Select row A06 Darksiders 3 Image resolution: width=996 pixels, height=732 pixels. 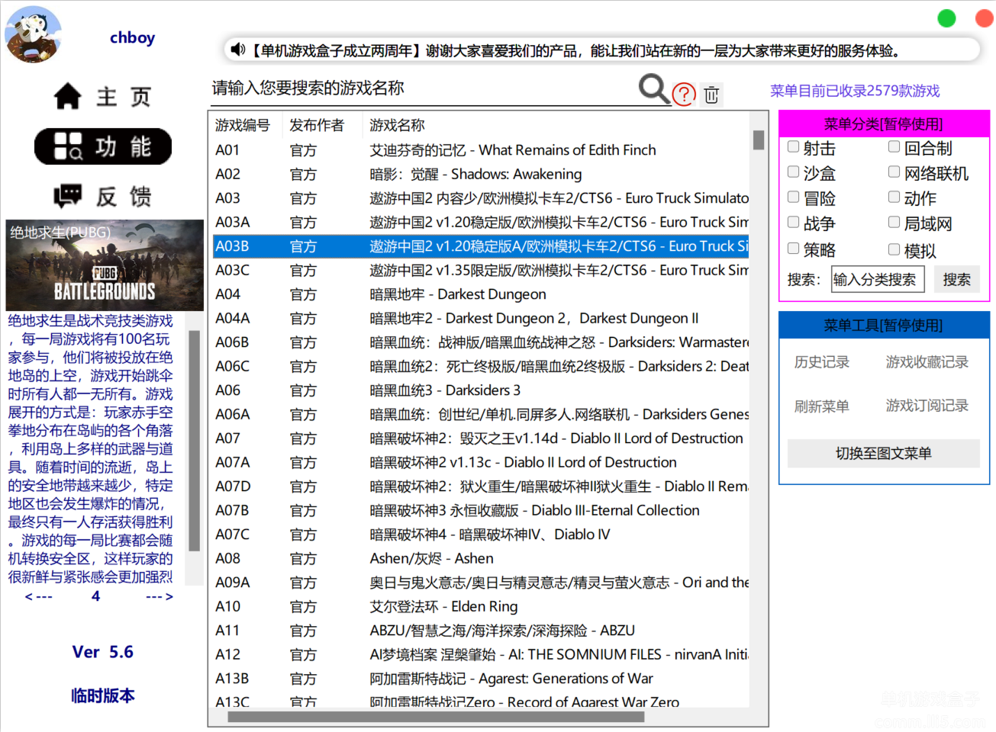coord(481,390)
